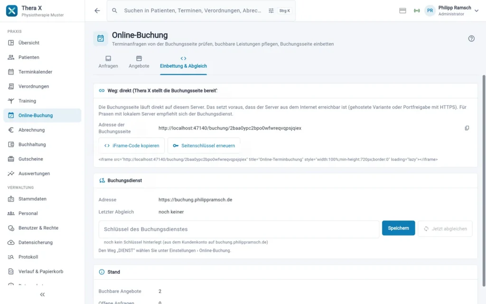This screenshot has height=304, width=486.
Task: Click the localhost booking page URL
Action: pos(230,128)
